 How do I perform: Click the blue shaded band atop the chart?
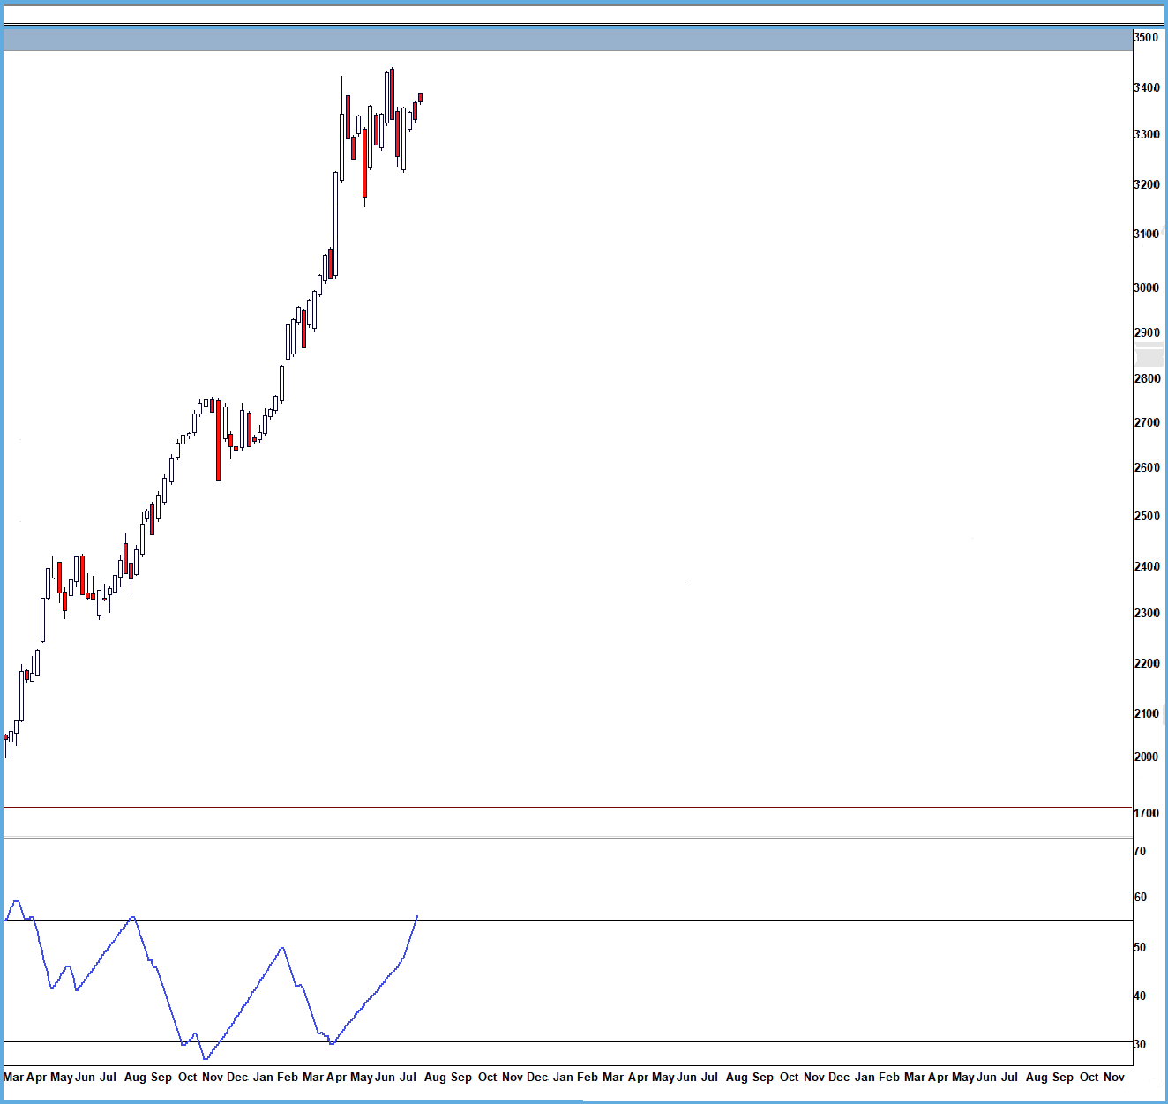(566, 40)
